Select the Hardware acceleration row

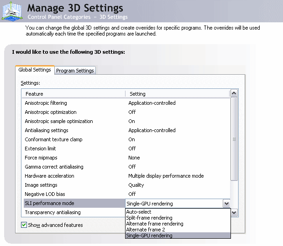[x=49, y=176]
